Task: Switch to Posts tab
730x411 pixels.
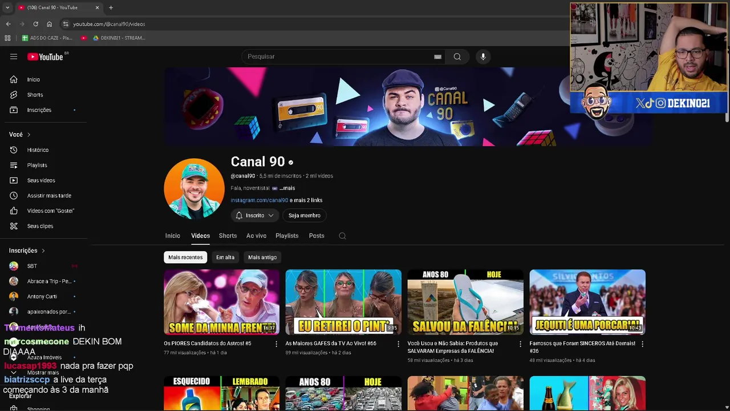Action: click(317, 236)
